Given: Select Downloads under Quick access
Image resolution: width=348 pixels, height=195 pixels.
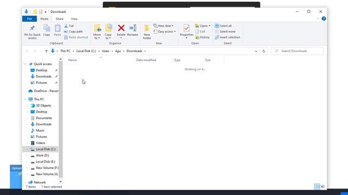Looking at the screenshot, I should click(43, 76).
